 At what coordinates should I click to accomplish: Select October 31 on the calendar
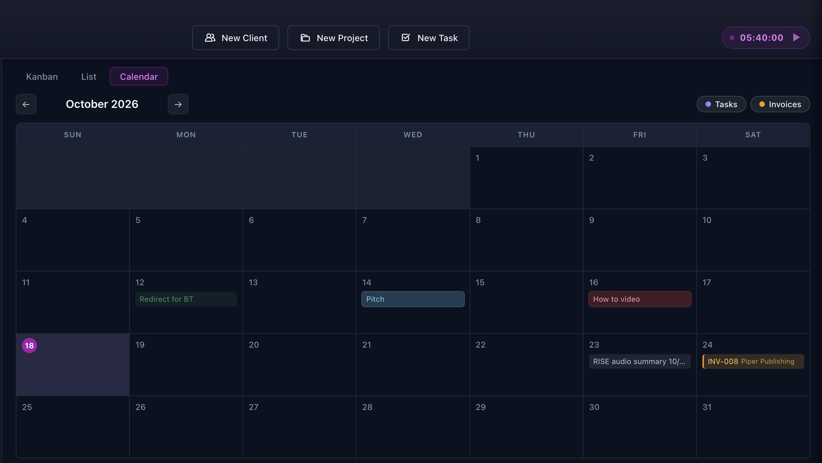pyautogui.click(x=753, y=427)
